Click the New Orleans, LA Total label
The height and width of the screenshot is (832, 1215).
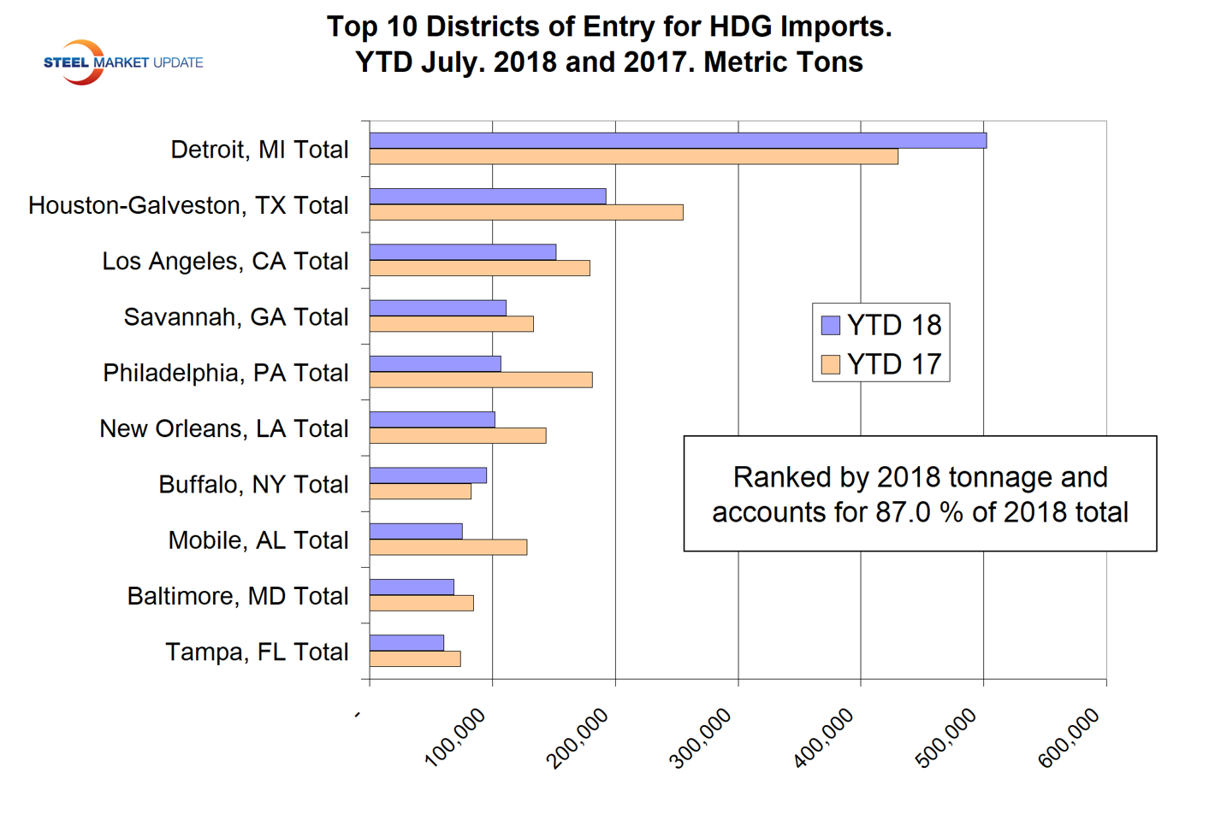point(223,429)
